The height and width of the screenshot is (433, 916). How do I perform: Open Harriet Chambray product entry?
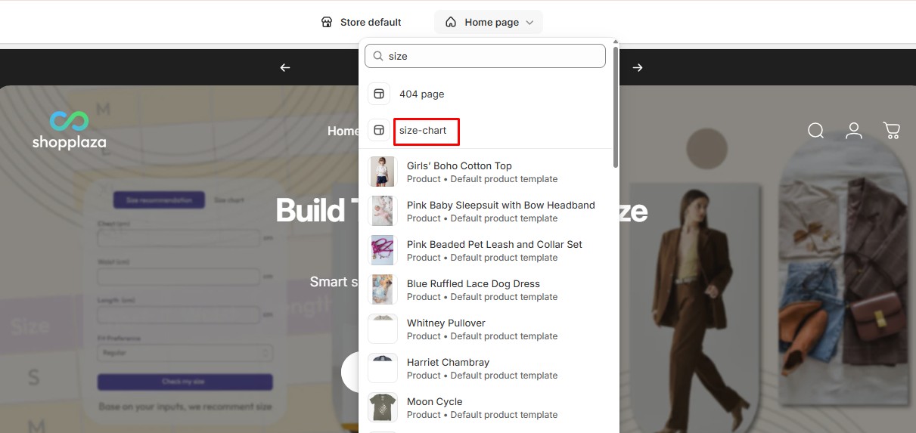tap(448, 363)
